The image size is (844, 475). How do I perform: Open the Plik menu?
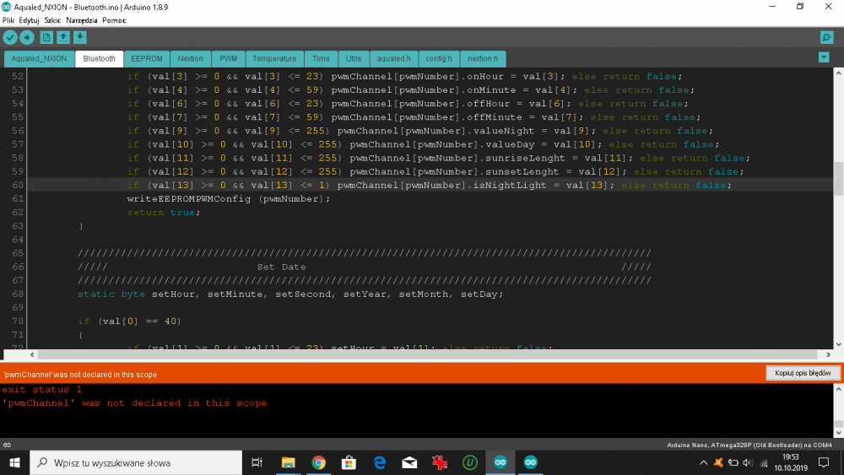[9, 19]
